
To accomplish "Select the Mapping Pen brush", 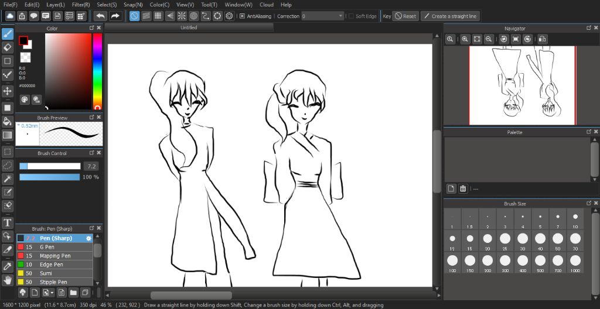I will coord(54,256).
